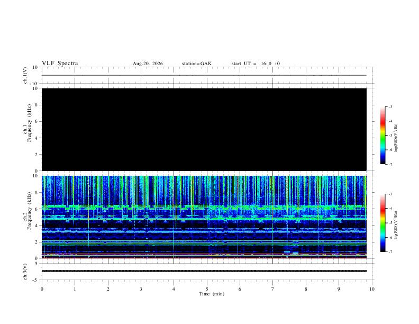
Task: Click the -7 label on lower colorbar
Action: point(390,252)
